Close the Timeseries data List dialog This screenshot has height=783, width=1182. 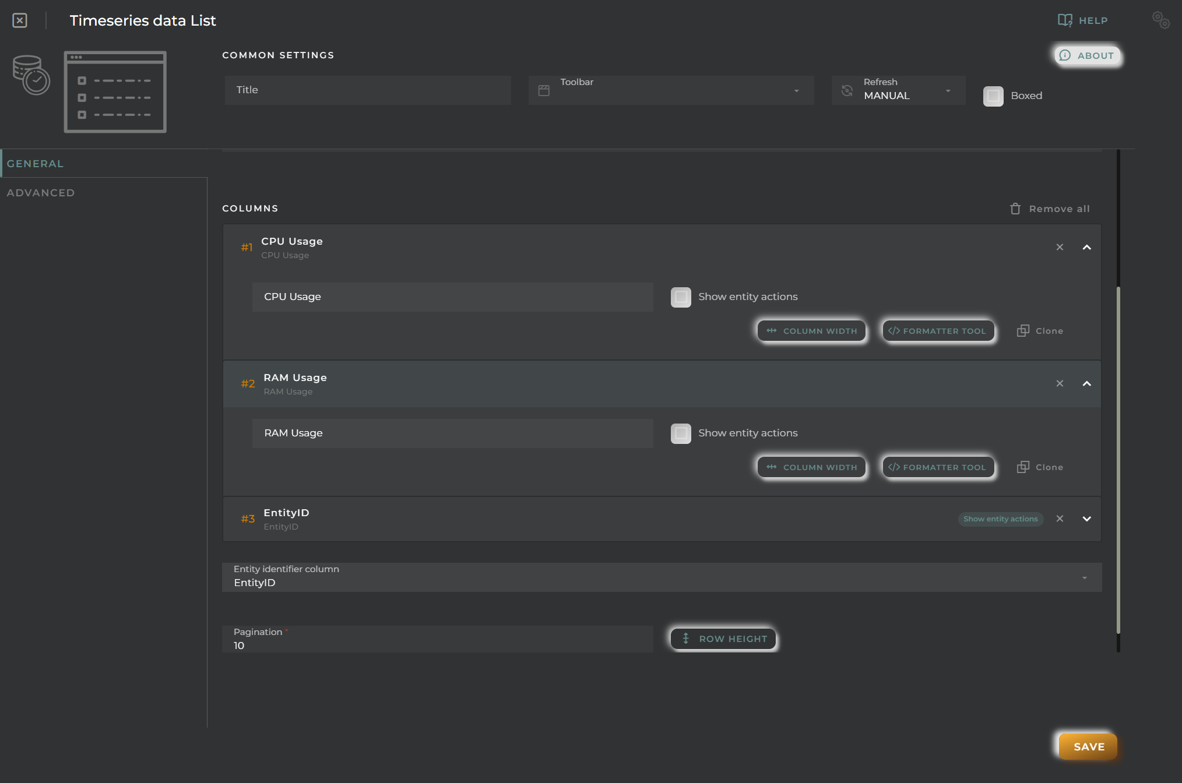(20, 20)
